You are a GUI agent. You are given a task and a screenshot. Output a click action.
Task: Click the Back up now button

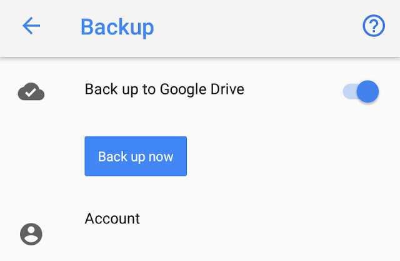point(136,156)
